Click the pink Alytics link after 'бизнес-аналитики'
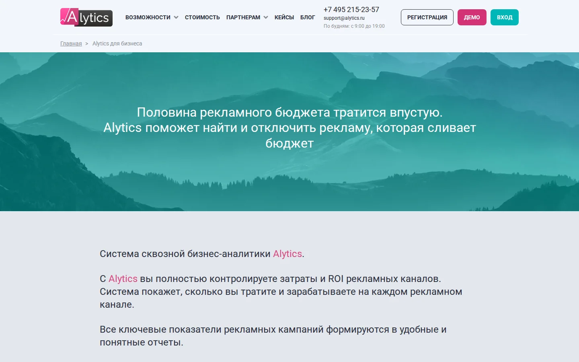 pos(287,254)
